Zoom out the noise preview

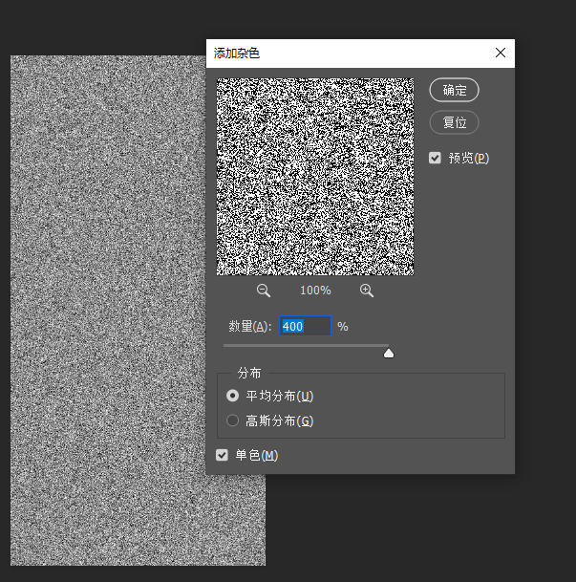tap(264, 291)
